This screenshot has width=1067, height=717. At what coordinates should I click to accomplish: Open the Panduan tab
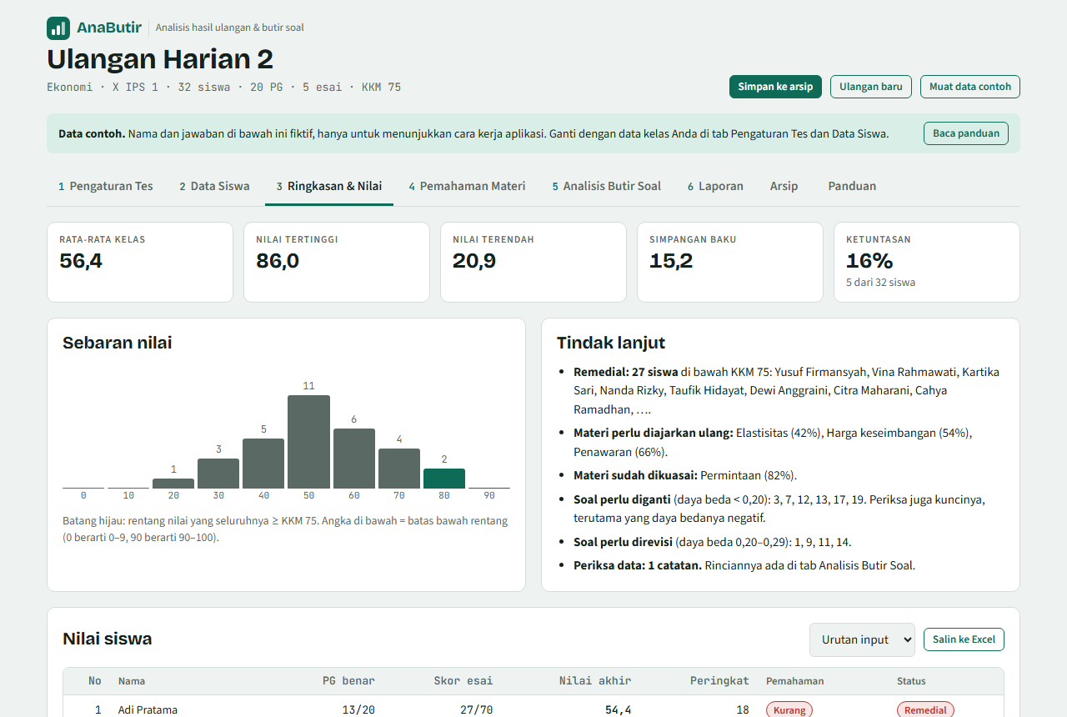852,186
